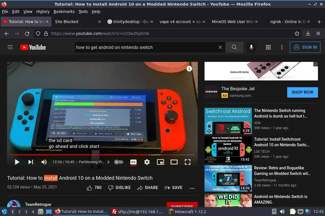Open system tray volume control
Image resolution: width=325 pixels, height=216 pixels.
[x=282, y=212]
